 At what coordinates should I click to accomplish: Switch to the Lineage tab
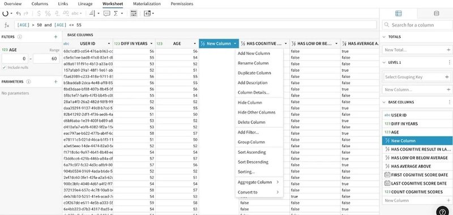pyautogui.click(x=86, y=4)
